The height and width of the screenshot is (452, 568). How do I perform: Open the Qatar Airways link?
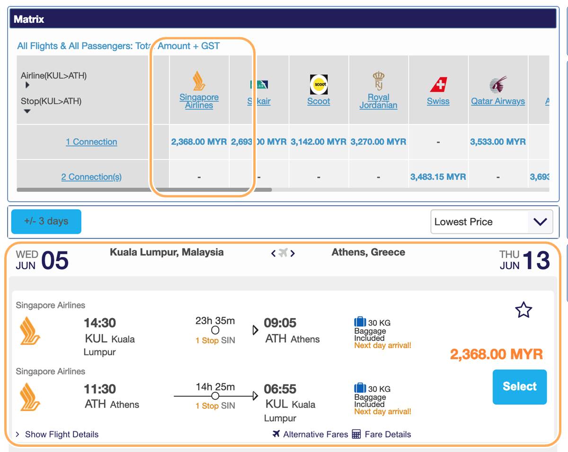click(498, 101)
